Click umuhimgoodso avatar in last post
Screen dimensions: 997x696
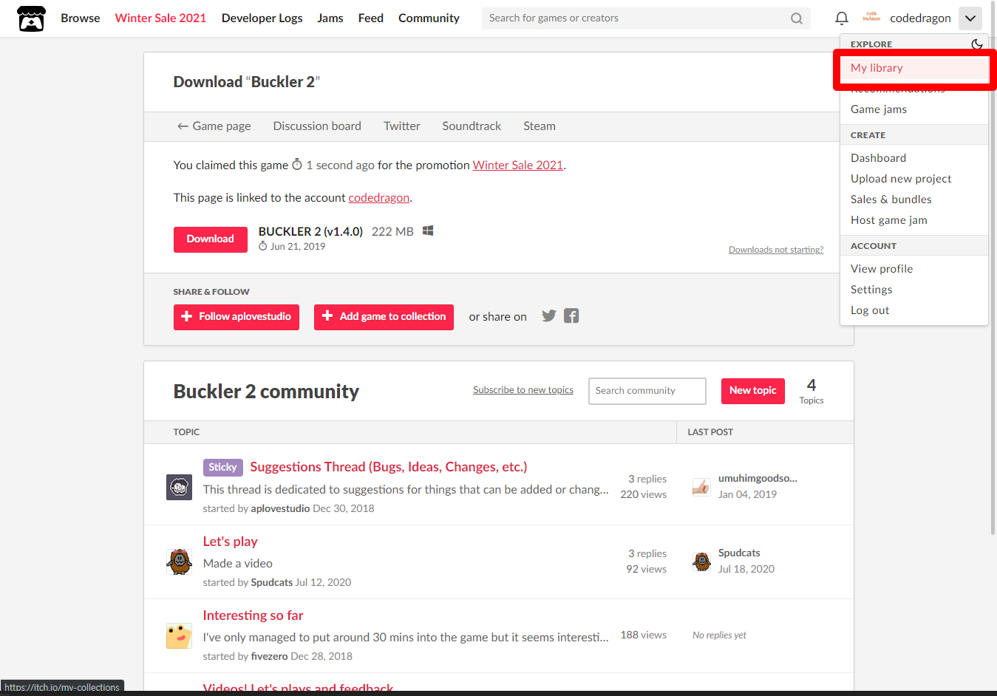701,486
